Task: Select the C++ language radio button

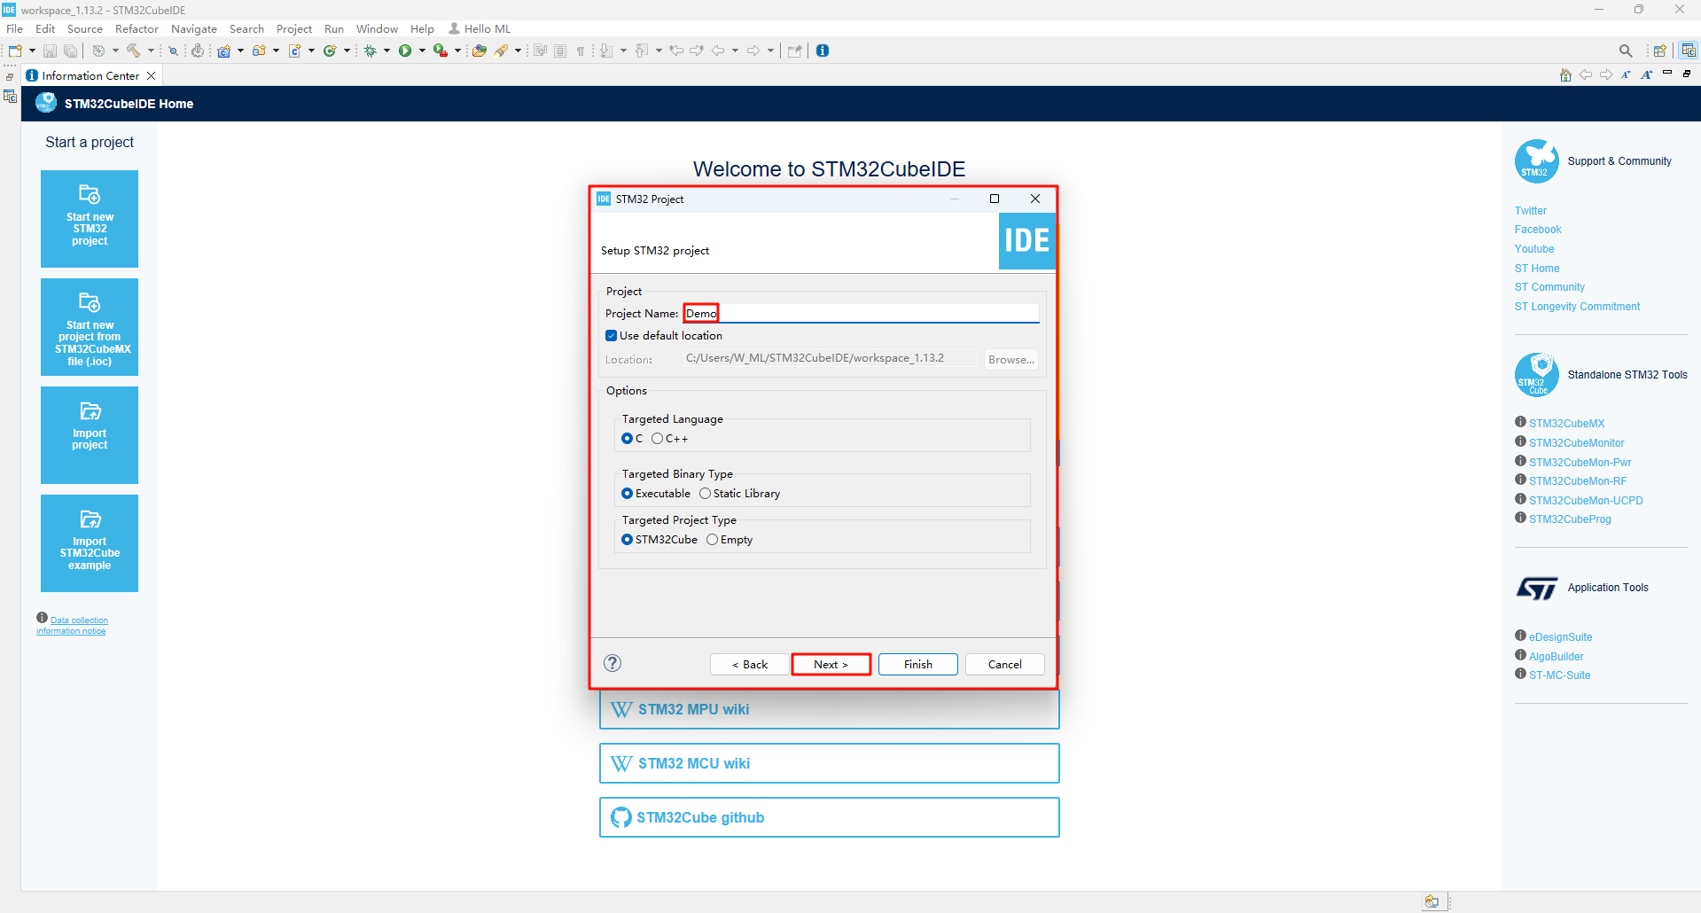Action: pos(658,439)
